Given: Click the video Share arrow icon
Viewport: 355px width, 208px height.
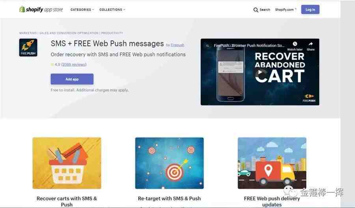Looking at the screenshot, I should [x=311, y=44].
